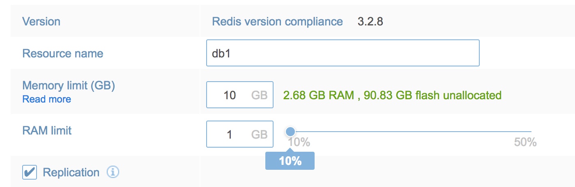Click the Resource name label
This screenshot has width=575, height=187.
[x=62, y=53]
